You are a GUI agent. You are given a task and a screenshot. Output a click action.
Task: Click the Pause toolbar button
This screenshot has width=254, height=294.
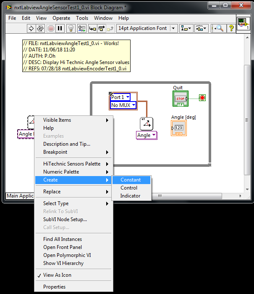60,29
